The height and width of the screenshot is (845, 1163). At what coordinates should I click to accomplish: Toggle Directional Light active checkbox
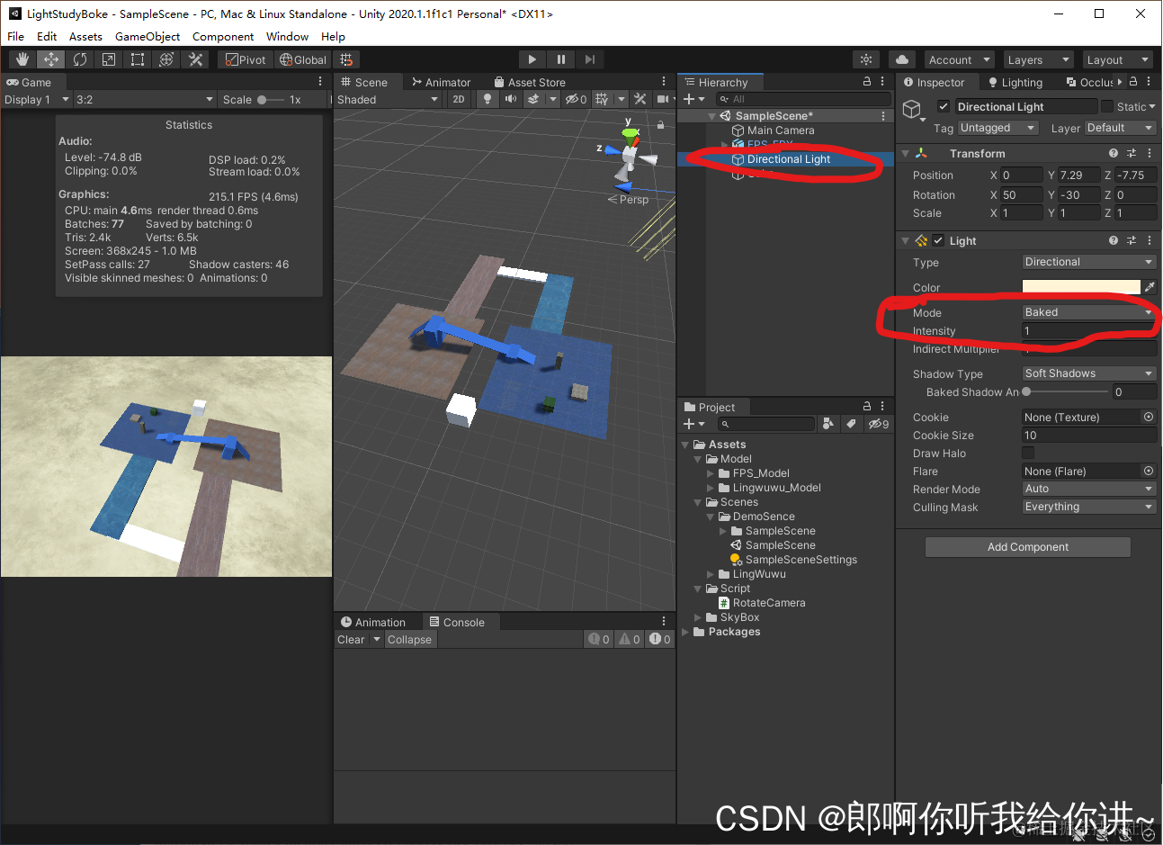click(x=944, y=106)
